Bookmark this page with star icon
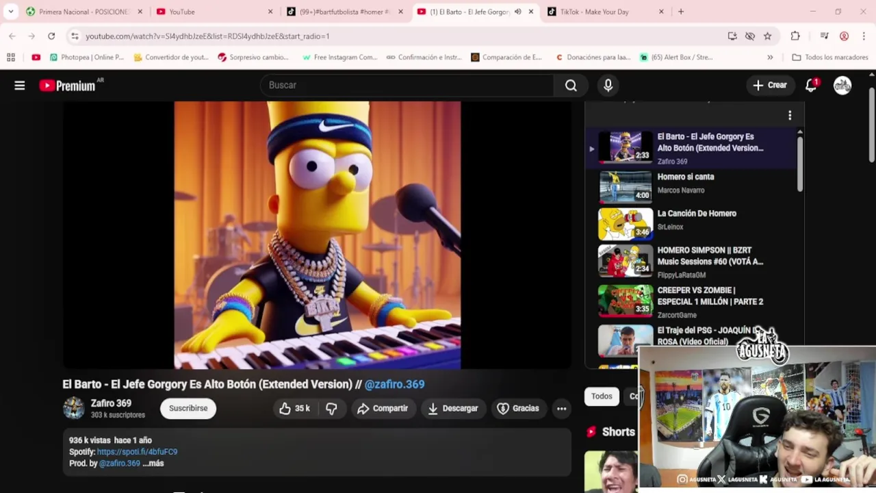The image size is (876, 493). (x=768, y=36)
